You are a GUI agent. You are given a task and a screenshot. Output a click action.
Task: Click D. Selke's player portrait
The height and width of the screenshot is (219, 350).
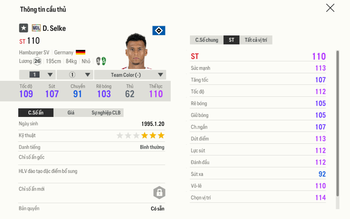pyautogui.click(x=138, y=51)
